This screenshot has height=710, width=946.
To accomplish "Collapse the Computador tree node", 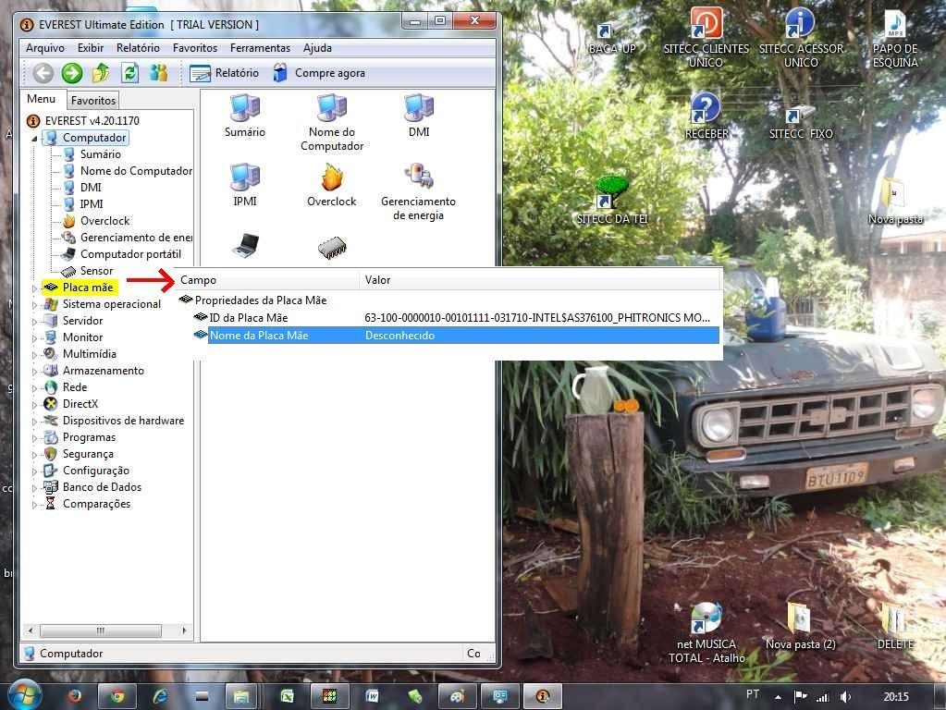I will [35, 138].
